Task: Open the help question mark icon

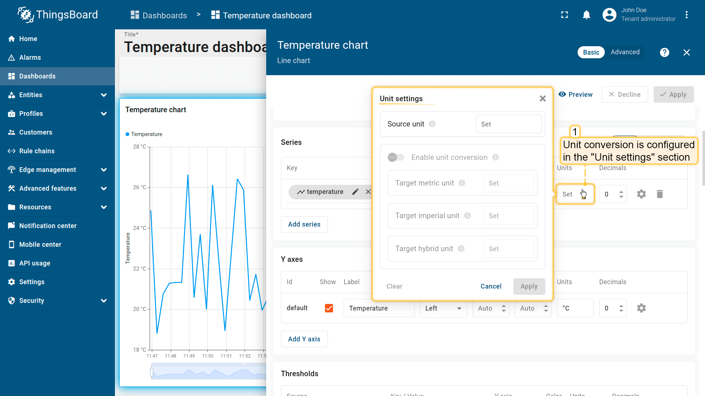Action: [x=664, y=52]
